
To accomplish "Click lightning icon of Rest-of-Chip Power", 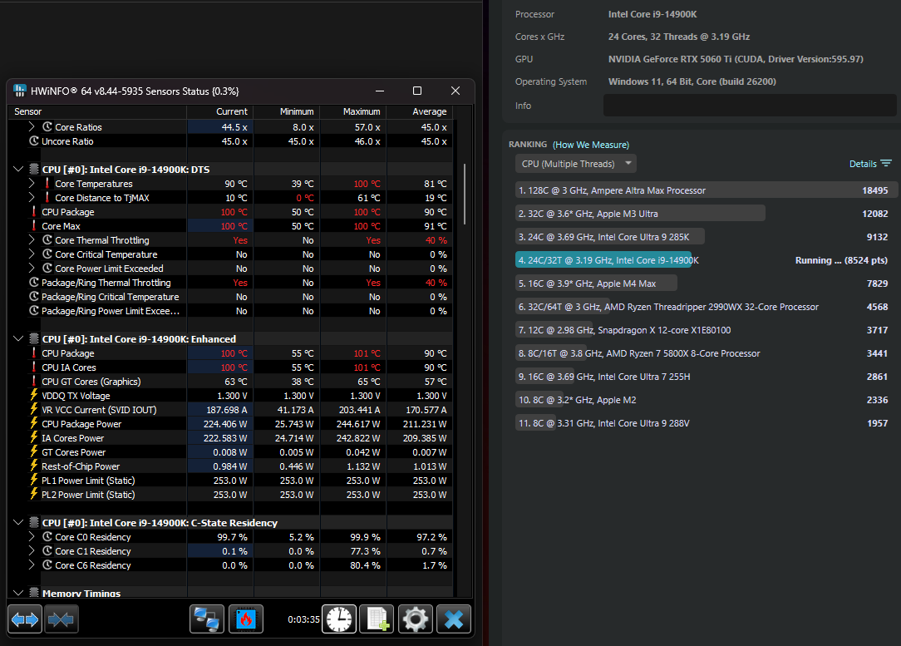I will coord(34,466).
